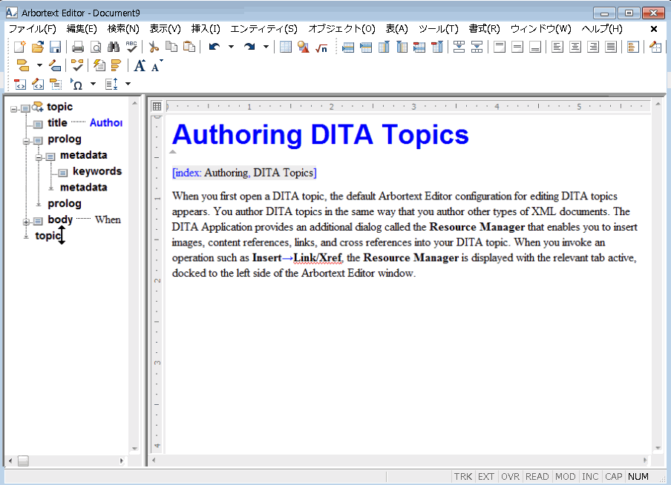671x485 pixels.
Task: Undo the last action with the undo arrow
Action: click(x=215, y=47)
